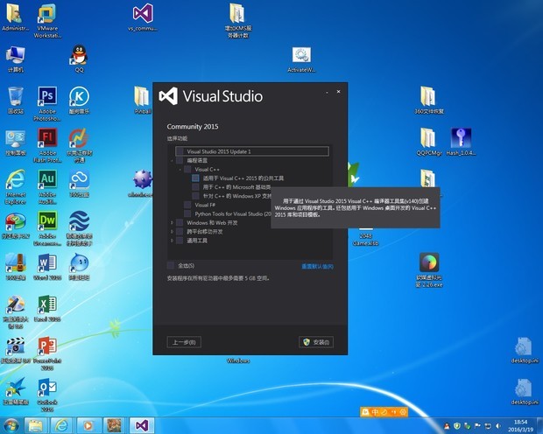543x434 pixels.
Task: Open the Recycle Bin desktop icon
Action: click(15, 101)
